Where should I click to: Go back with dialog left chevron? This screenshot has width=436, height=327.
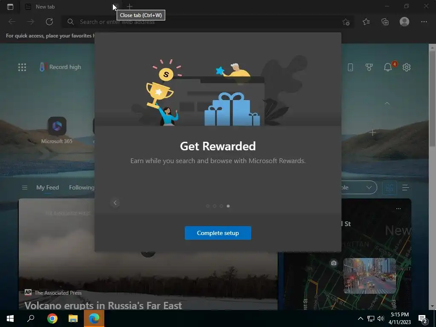(115, 203)
